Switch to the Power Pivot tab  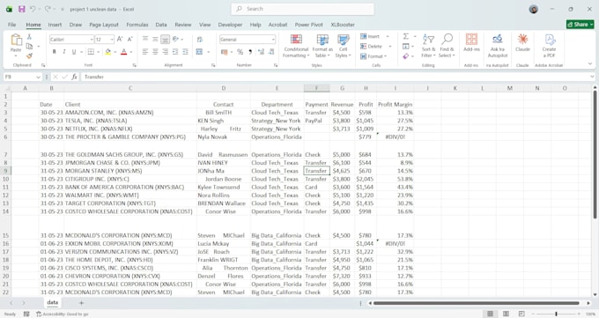[308, 25]
